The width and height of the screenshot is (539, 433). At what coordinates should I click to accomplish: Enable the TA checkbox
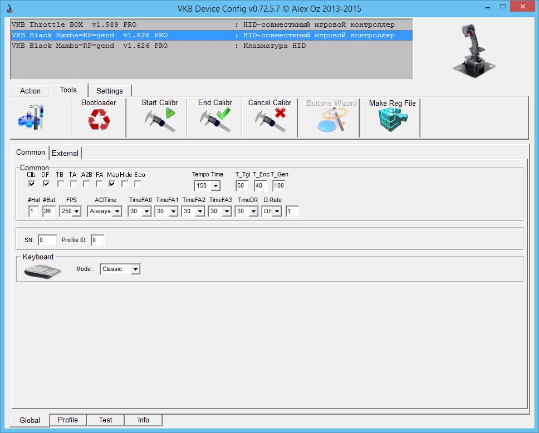[73, 184]
